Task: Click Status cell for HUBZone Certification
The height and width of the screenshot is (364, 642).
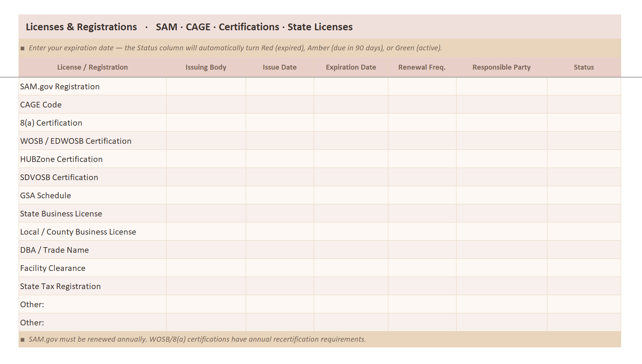Action: tap(584, 159)
